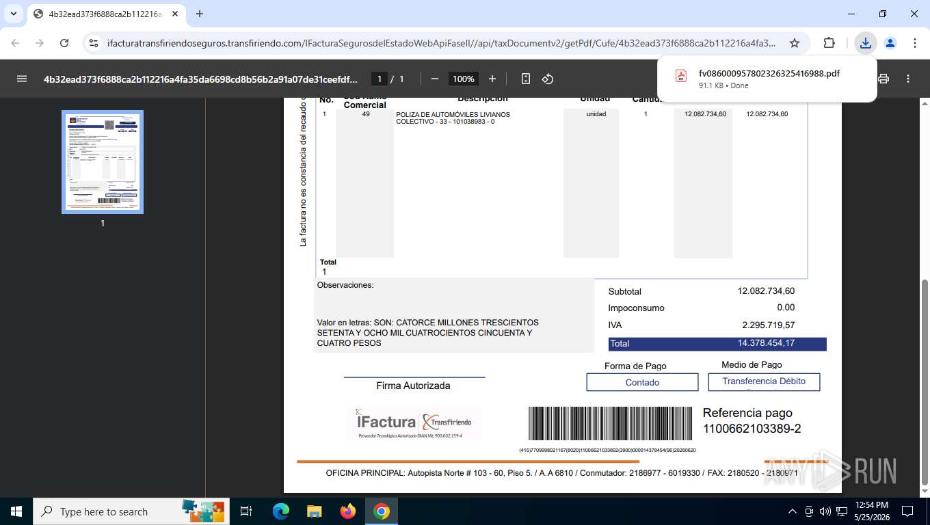Viewport: 930px width, 525px height.
Task: Fit PDF to page
Action: tap(525, 79)
